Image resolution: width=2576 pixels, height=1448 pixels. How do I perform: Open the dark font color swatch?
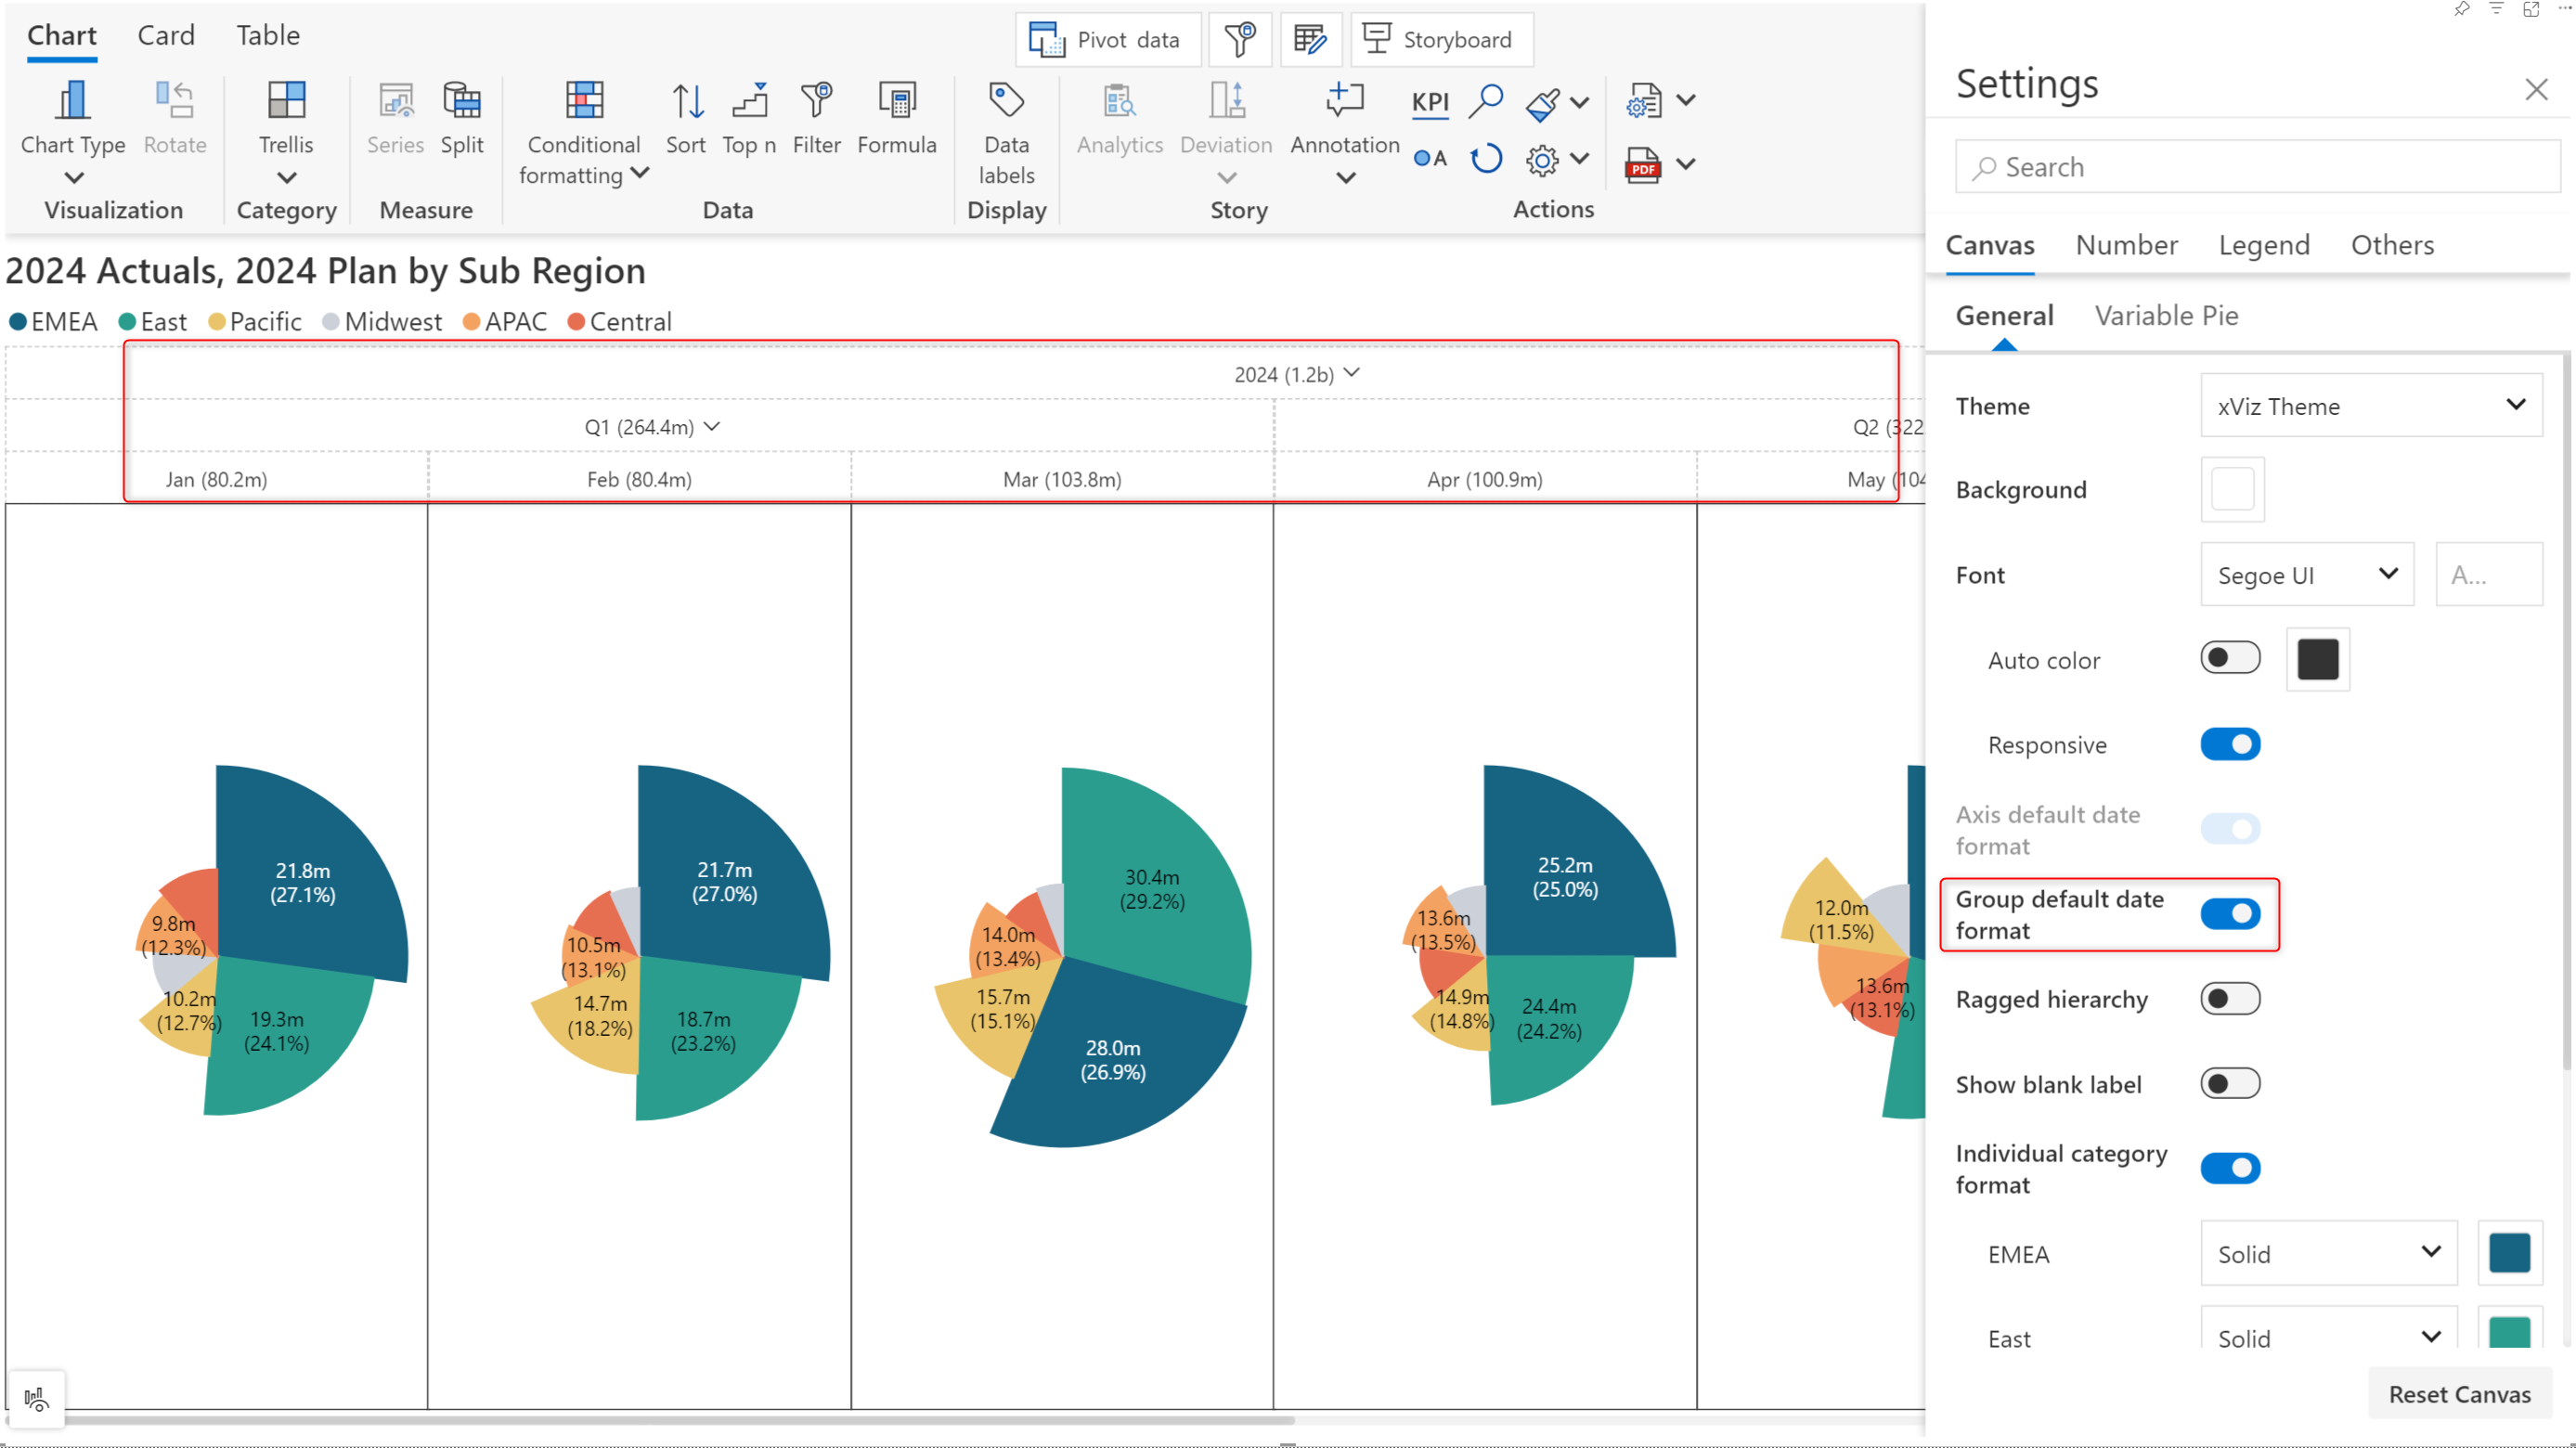2317,659
